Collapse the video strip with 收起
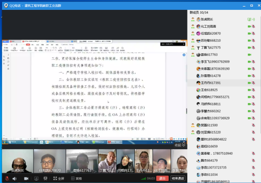 pyautogui.click(x=180, y=145)
